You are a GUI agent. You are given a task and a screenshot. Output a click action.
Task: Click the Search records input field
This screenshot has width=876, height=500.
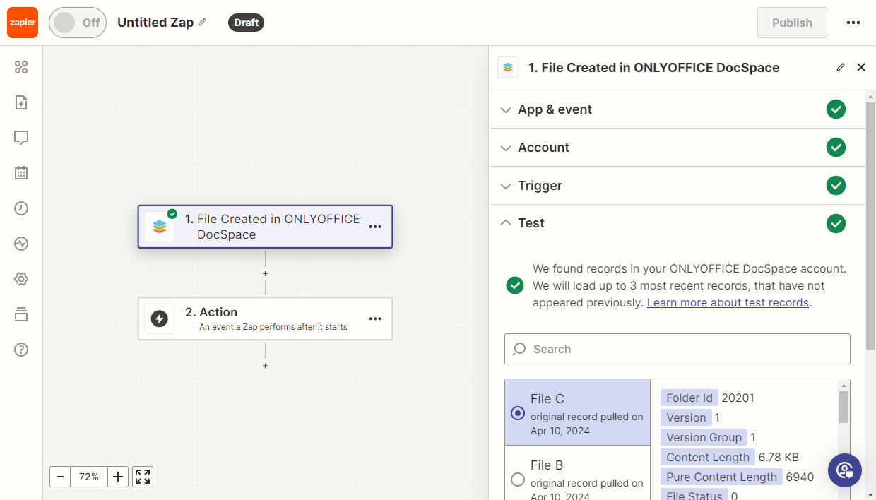coord(677,349)
